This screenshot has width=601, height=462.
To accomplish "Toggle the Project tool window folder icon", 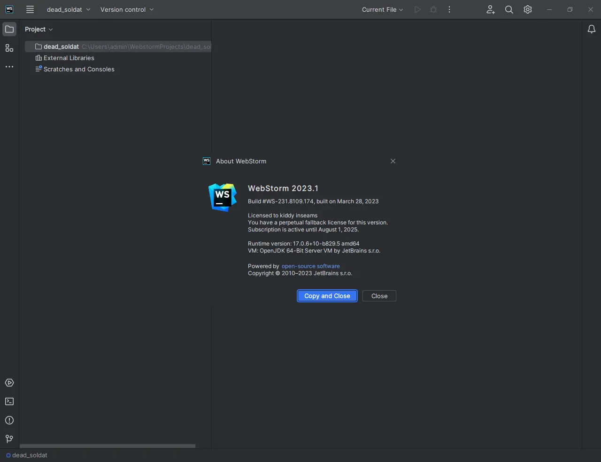I will 9,29.
